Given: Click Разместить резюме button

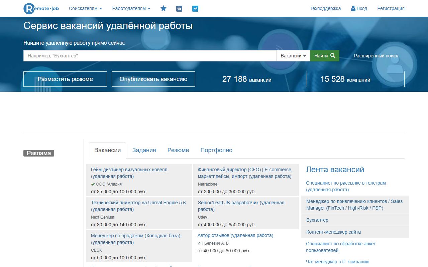Looking at the screenshot, I should pos(65,79).
